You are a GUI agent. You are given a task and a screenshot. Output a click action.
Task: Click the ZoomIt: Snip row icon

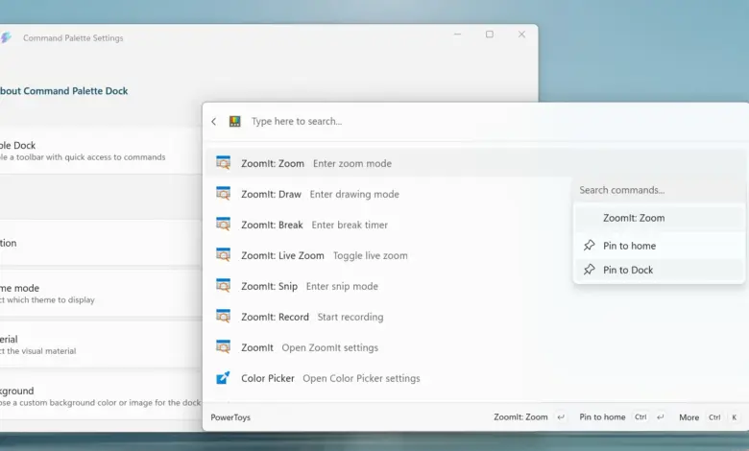(x=223, y=286)
